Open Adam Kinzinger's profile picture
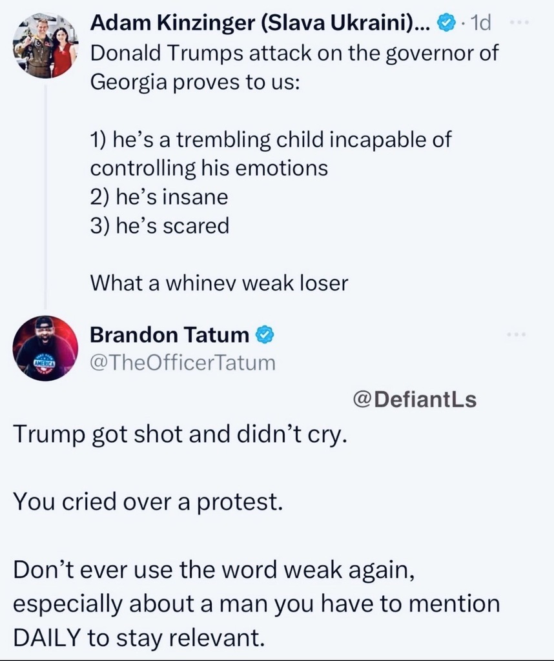The height and width of the screenshot is (661, 554). click(x=45, y=47)
